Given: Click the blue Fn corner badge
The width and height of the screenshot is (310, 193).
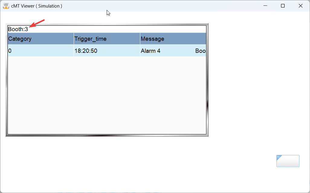Looking at the screenshot, I should click(x=278, y=157).
